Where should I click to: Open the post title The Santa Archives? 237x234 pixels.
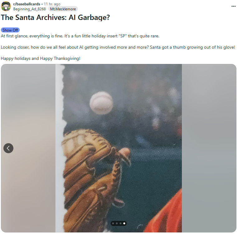pyautogui.click(x=55, y=17)
